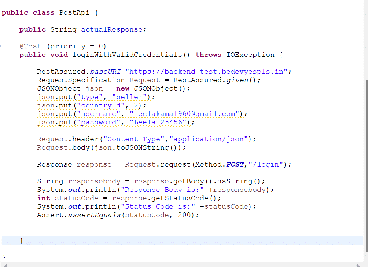Click the horizontal scrollbar right arrow

point(358,266)
